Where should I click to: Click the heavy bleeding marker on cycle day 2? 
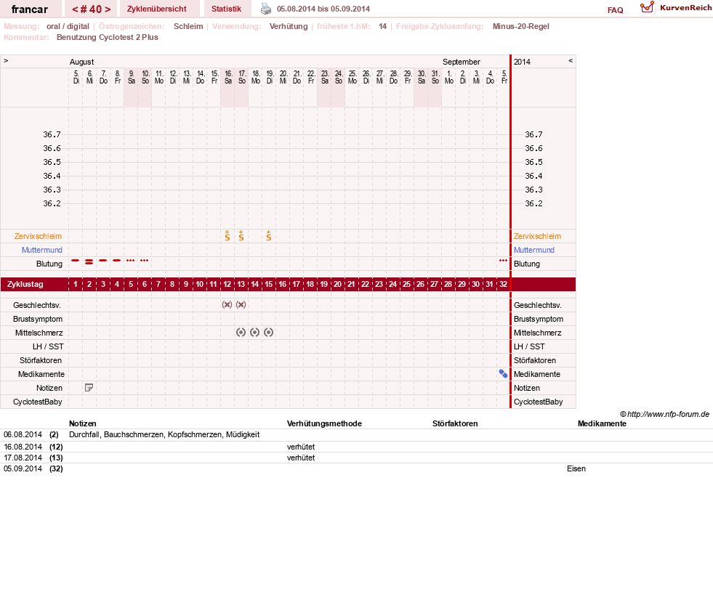[x=89, y=261]
